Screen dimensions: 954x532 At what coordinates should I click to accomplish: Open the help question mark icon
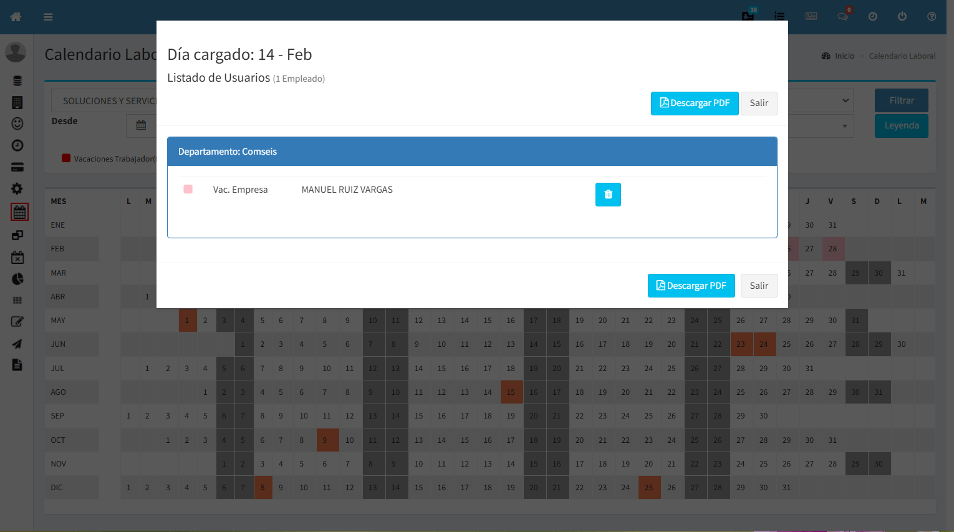coord(932,17)
